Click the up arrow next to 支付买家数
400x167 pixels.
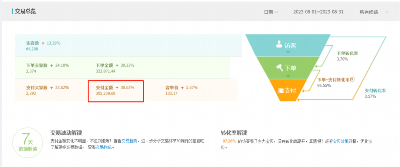51,88
